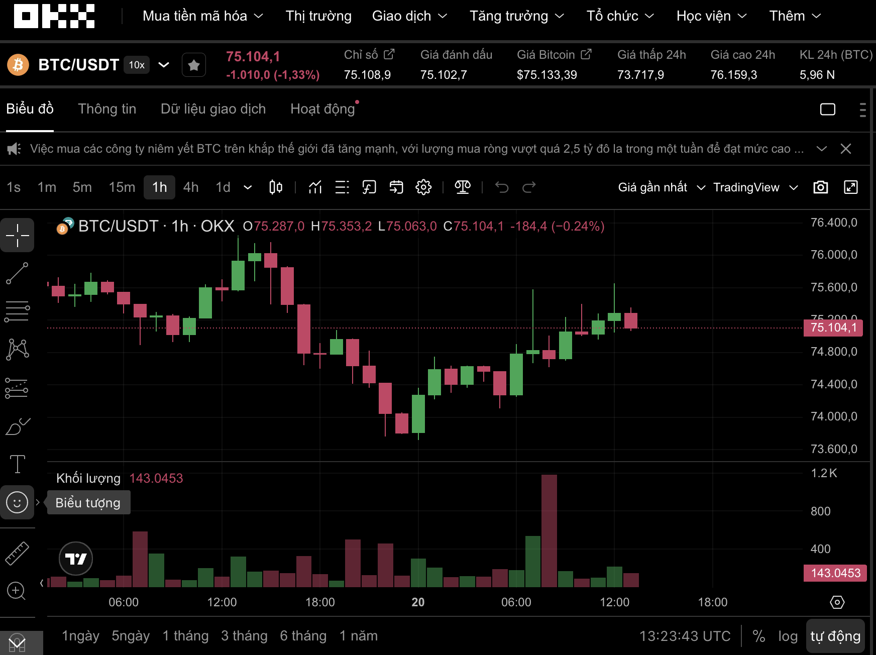The height and width of the screenshot is (655, 876).
Task: Select the brush drawing tool
Action: click(x=17, y=426)
